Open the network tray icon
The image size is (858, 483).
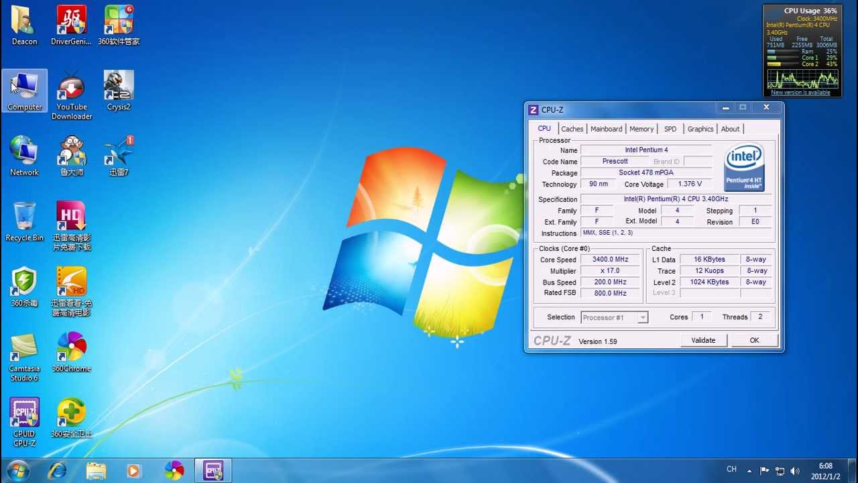(x=780, y=470)
